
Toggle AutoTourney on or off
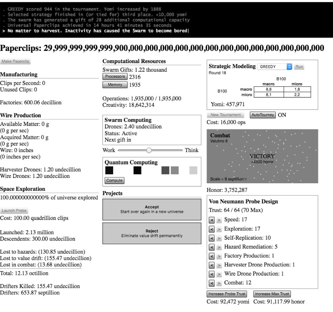click(263, 115)
